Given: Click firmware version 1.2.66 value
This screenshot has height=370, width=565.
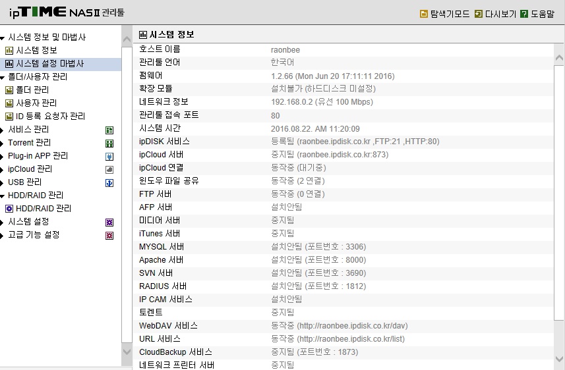Looking at the screenshot, I should point(332,76).
